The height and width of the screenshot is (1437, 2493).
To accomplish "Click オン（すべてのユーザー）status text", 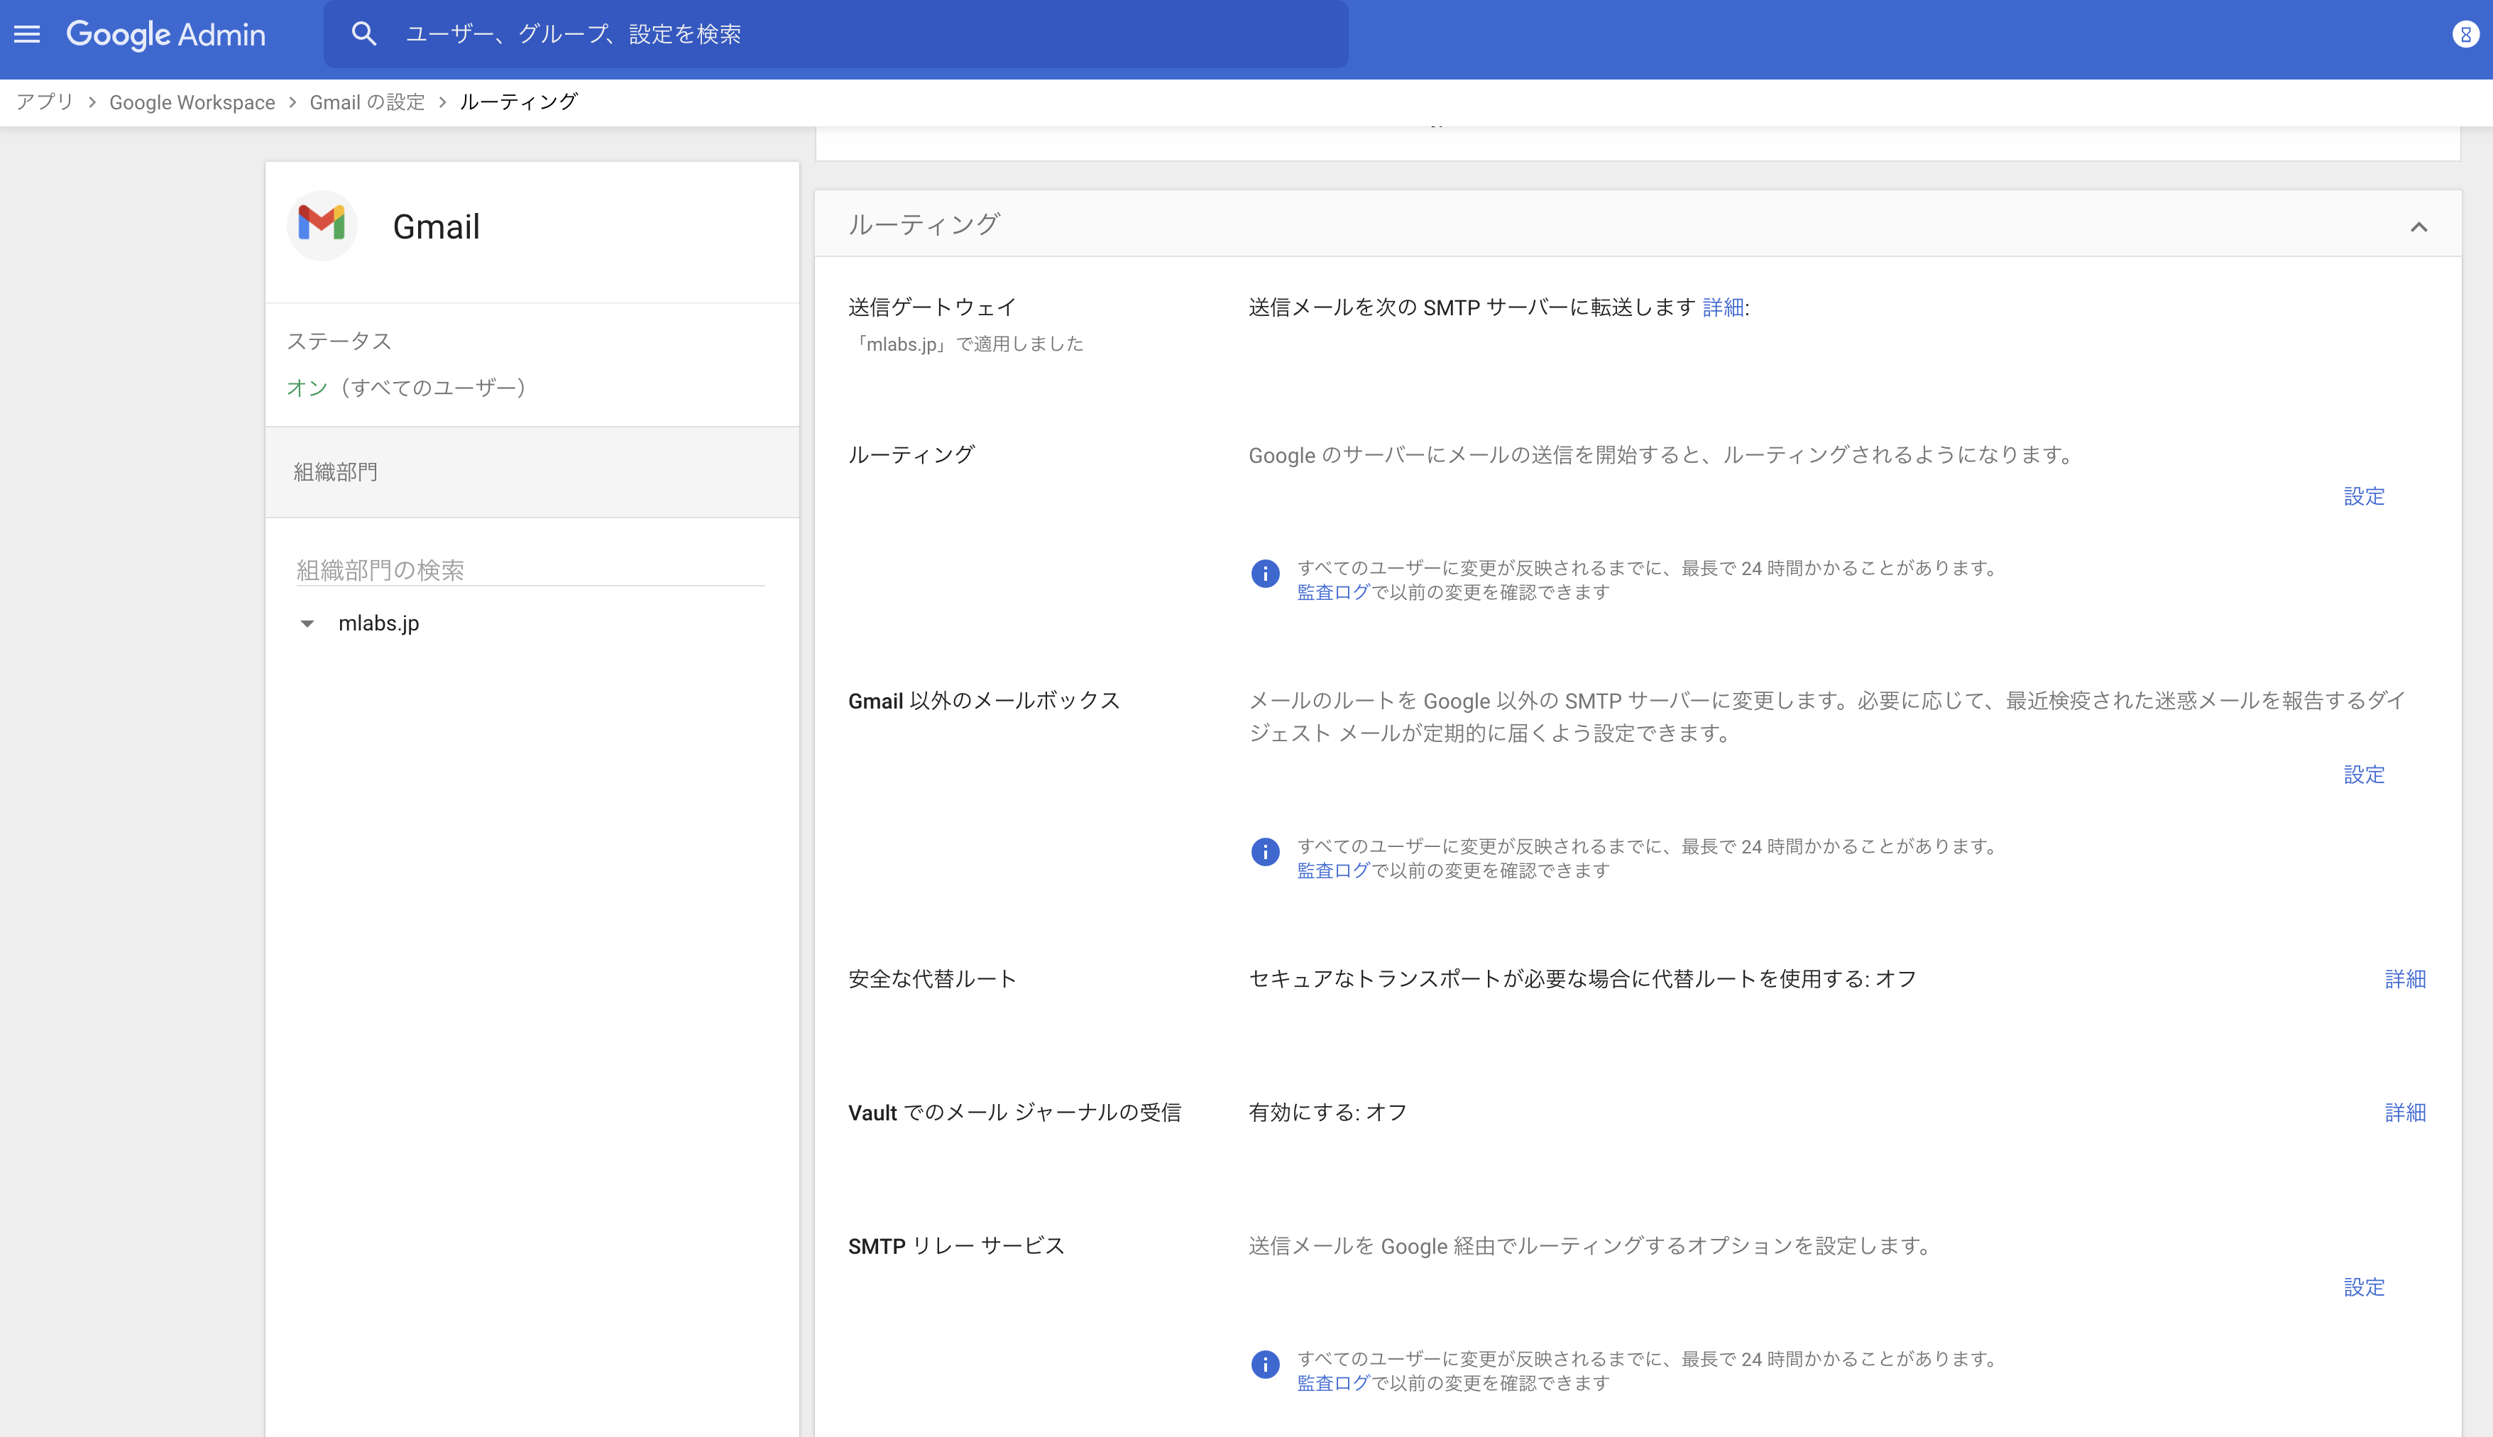I will (407, 387).
